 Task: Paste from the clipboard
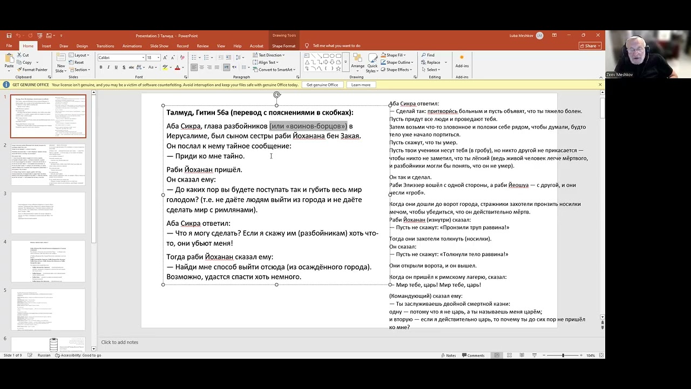coord(9,62)
